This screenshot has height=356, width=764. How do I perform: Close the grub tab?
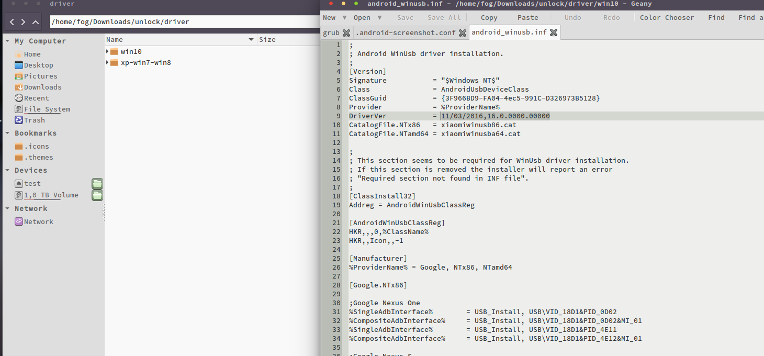(x=346, y=33)
